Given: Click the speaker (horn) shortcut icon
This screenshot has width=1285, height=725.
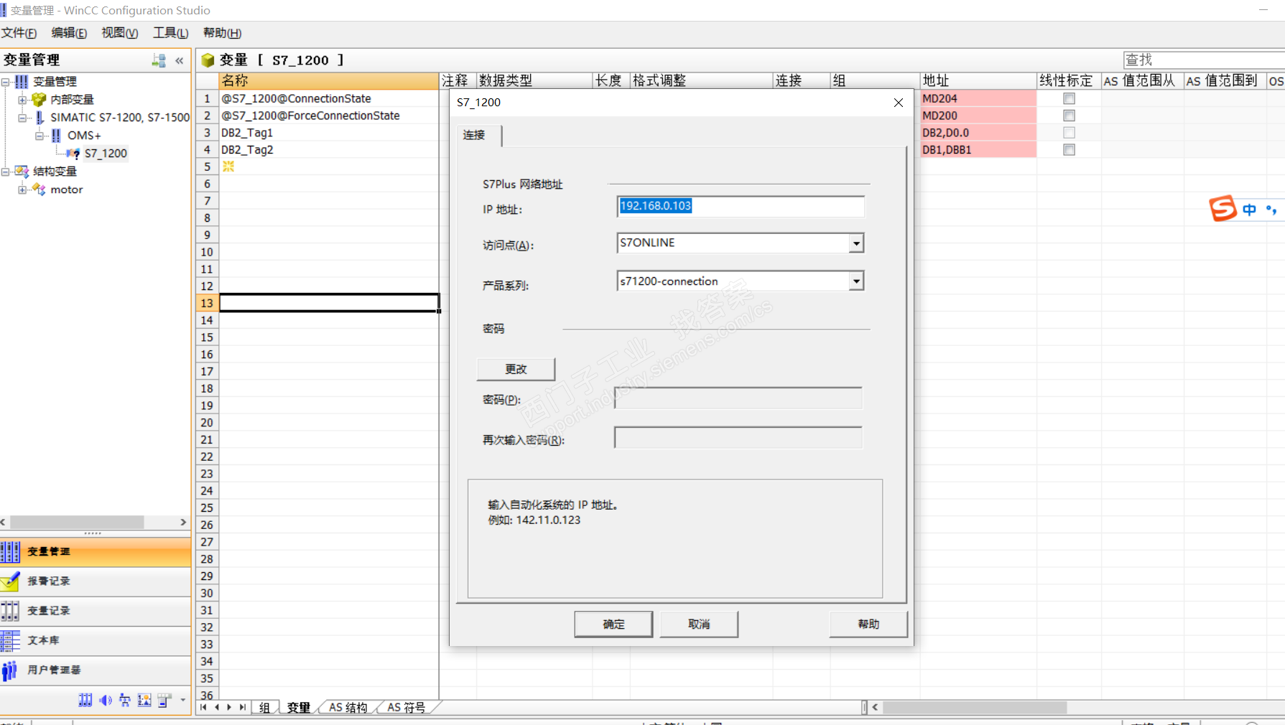Looking at the screenshot, I should point(106,700).
